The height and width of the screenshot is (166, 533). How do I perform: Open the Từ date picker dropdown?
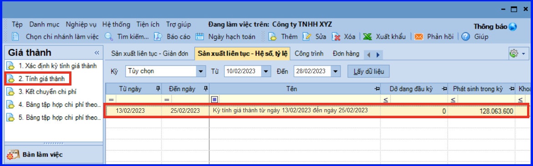pos(266,71)
